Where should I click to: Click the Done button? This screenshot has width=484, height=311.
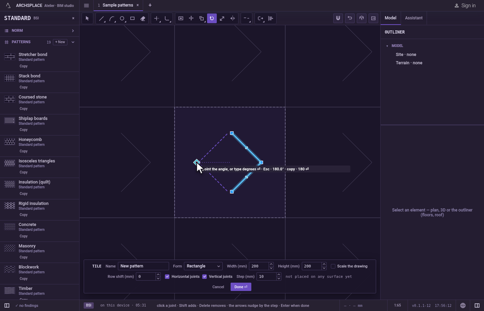coord(241,287)
